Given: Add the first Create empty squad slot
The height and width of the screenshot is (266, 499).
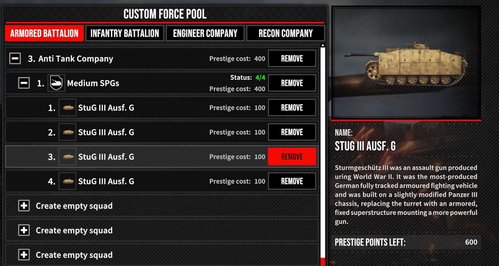Looking at the screenshot, I should pos(24,206).
